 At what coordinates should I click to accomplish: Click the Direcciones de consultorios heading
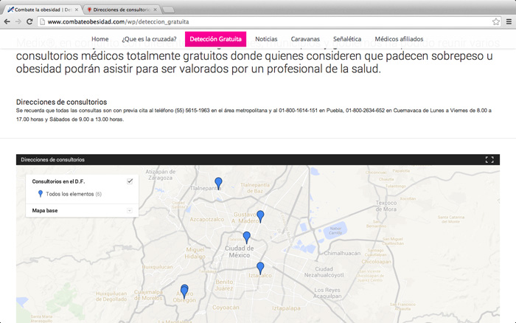[61, 102]
